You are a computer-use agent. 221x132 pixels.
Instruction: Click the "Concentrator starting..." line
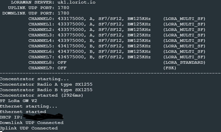click(34, 79)
